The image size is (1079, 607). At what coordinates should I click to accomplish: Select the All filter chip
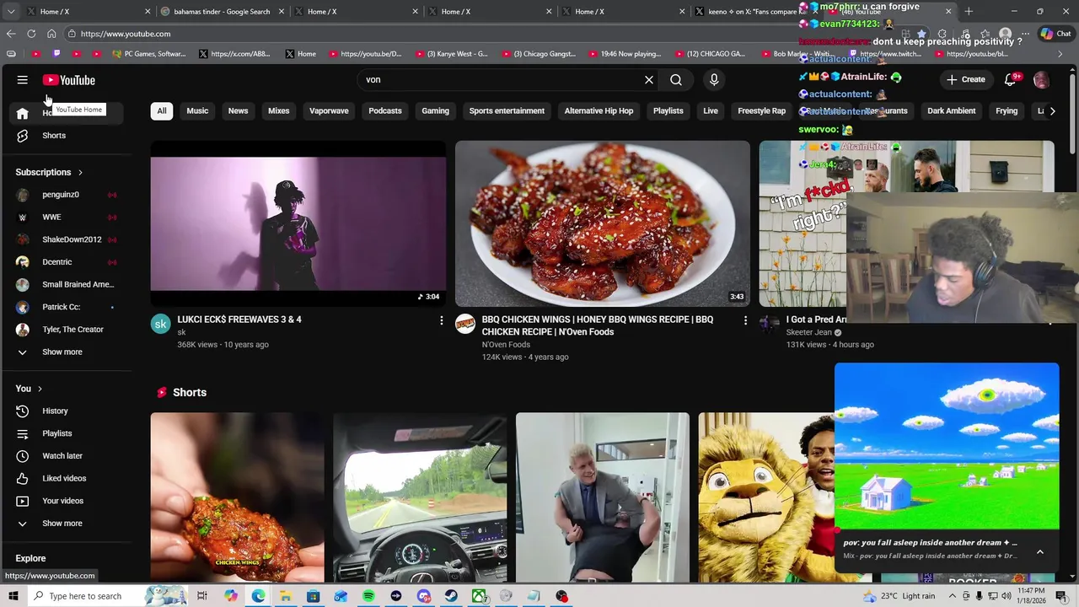click(162, 110)
